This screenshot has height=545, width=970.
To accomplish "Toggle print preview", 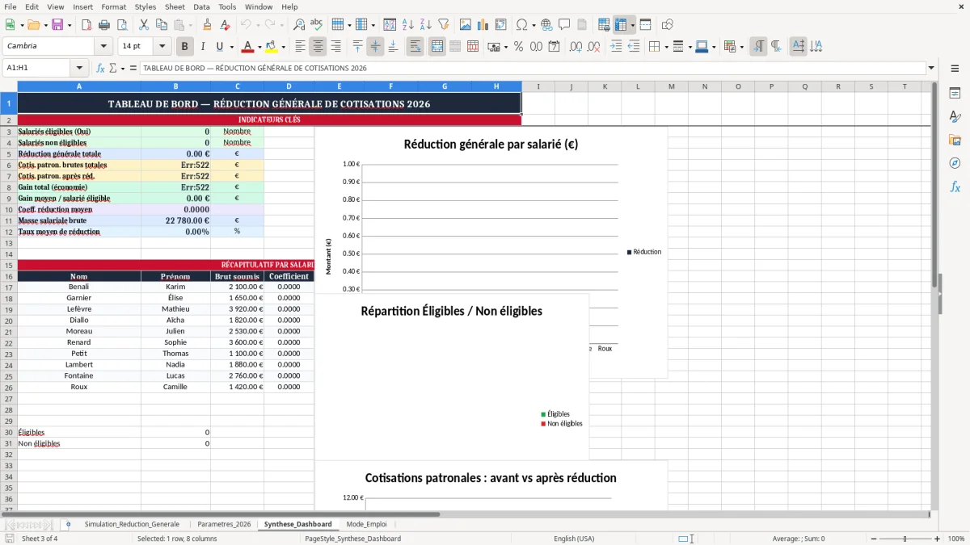I will 121,25.
